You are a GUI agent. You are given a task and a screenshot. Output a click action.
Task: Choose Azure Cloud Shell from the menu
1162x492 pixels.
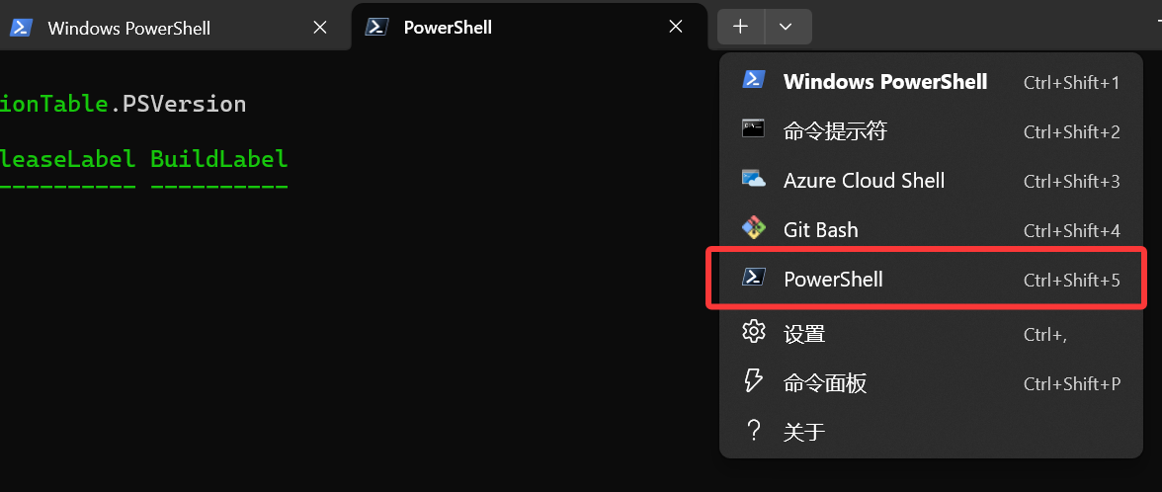point(931,180)
